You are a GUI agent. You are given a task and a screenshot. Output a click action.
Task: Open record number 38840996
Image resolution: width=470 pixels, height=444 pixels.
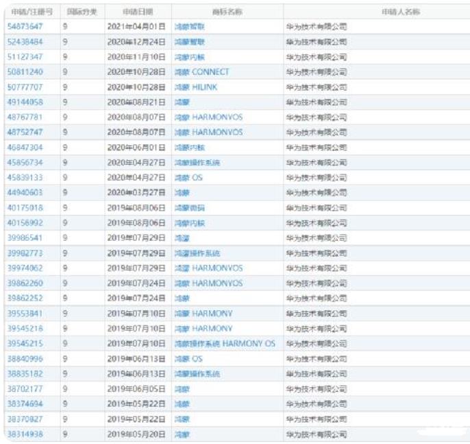(25, 358)
